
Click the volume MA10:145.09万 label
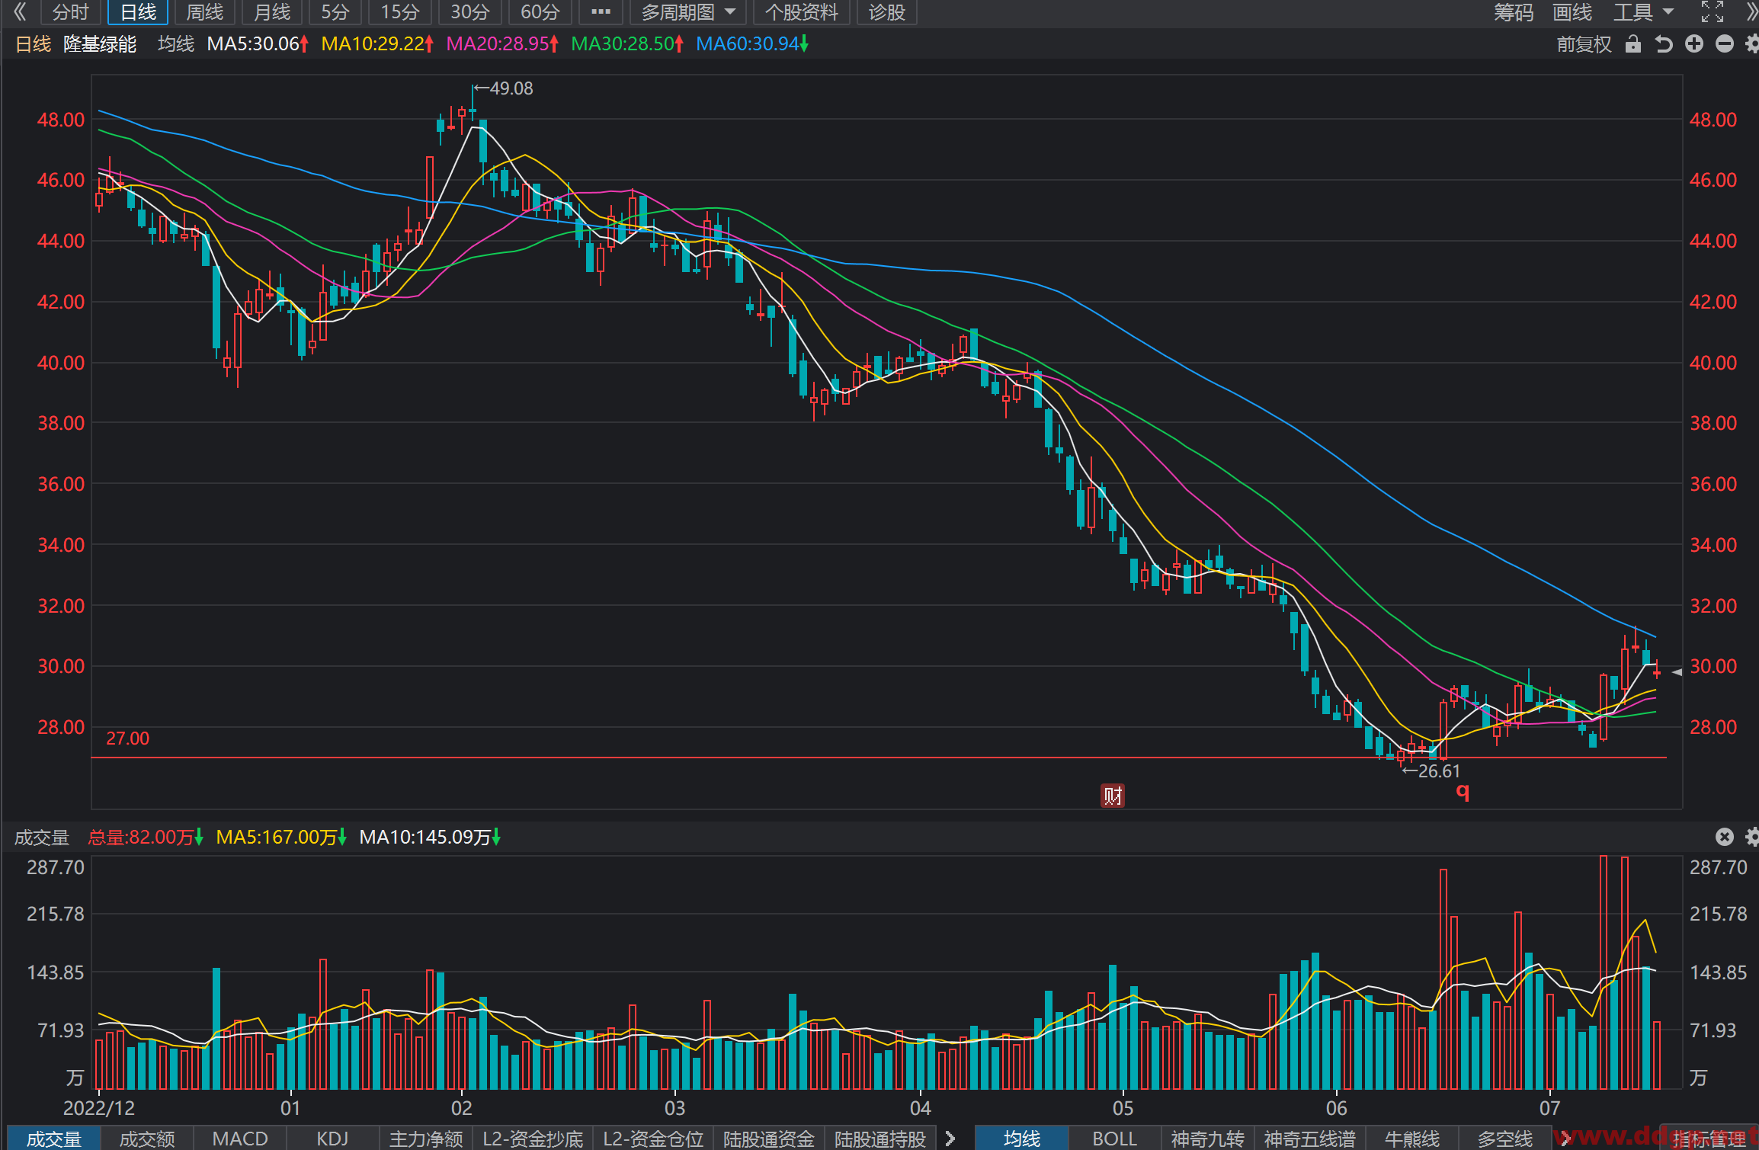click(430, 838)
